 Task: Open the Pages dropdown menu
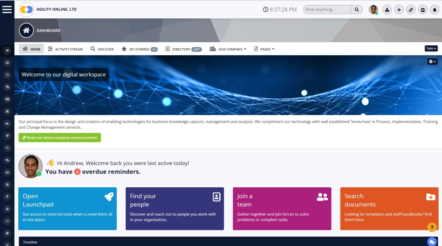(x=264, y=49)
